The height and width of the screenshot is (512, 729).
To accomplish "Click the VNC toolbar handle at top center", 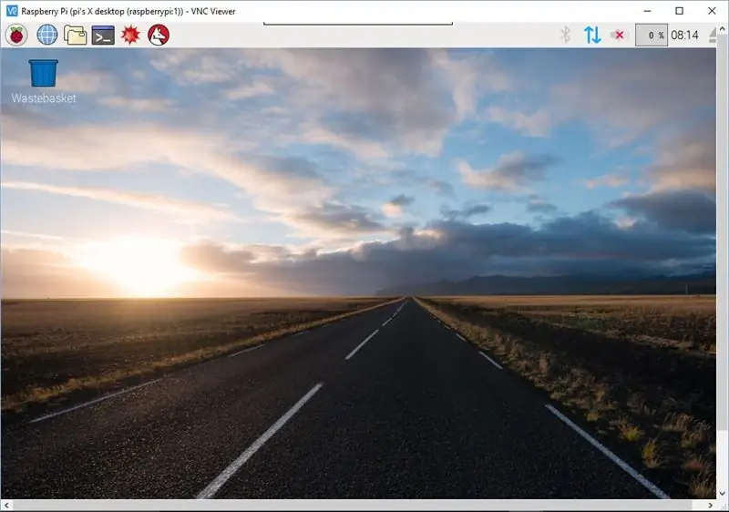I will 358,23.
